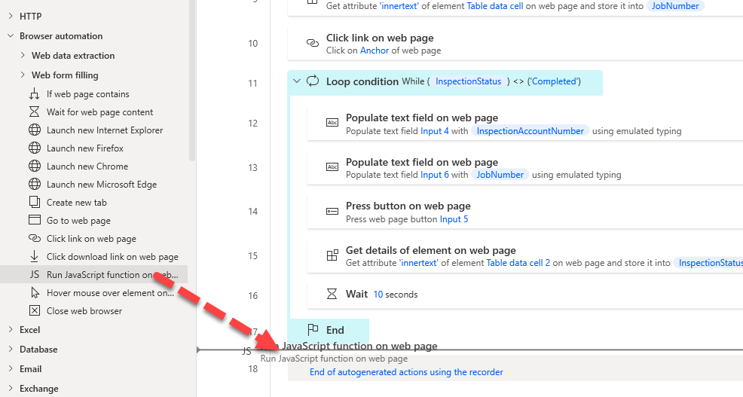Click the '10' seconds value in Wait step
The image size is (743, 397).
(x=378, y=294)
